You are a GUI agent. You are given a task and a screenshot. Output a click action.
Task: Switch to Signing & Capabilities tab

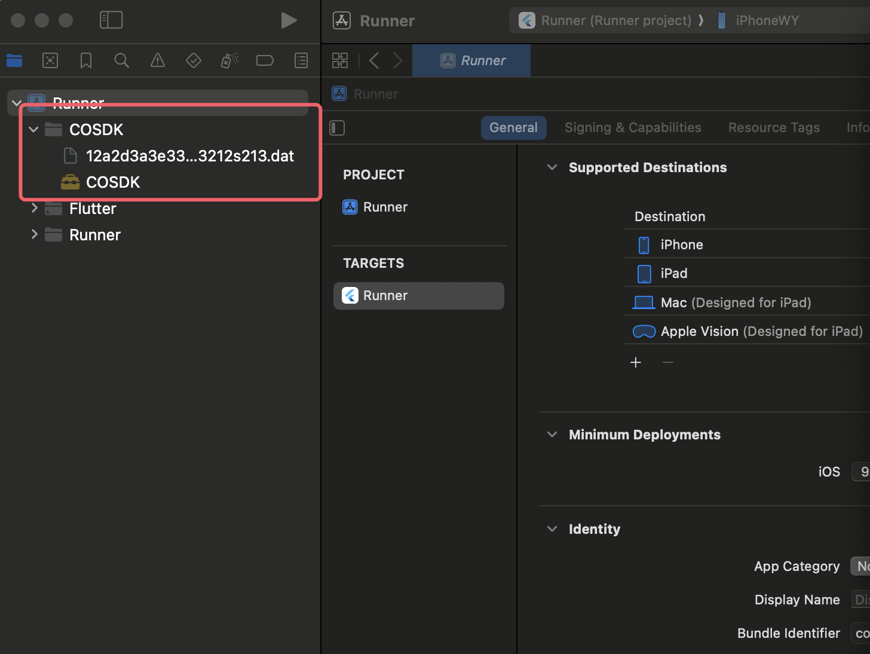point(633,128)
